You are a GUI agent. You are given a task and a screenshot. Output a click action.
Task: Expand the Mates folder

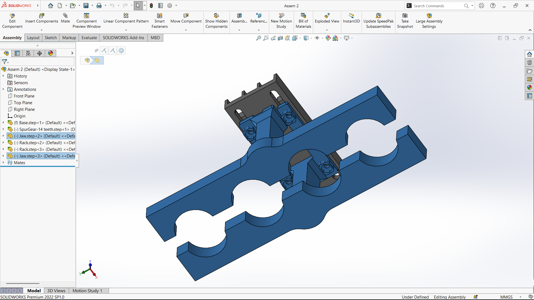(x=3, y=163)
